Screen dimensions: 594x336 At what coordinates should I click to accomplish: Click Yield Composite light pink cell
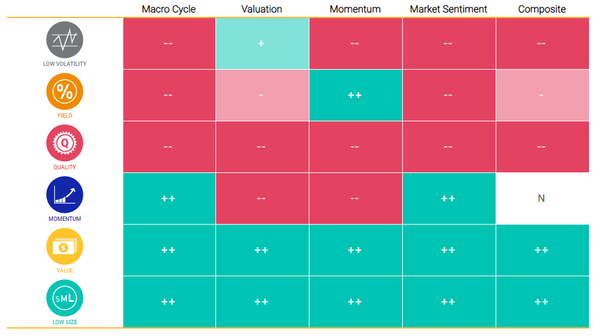point(542,95)
